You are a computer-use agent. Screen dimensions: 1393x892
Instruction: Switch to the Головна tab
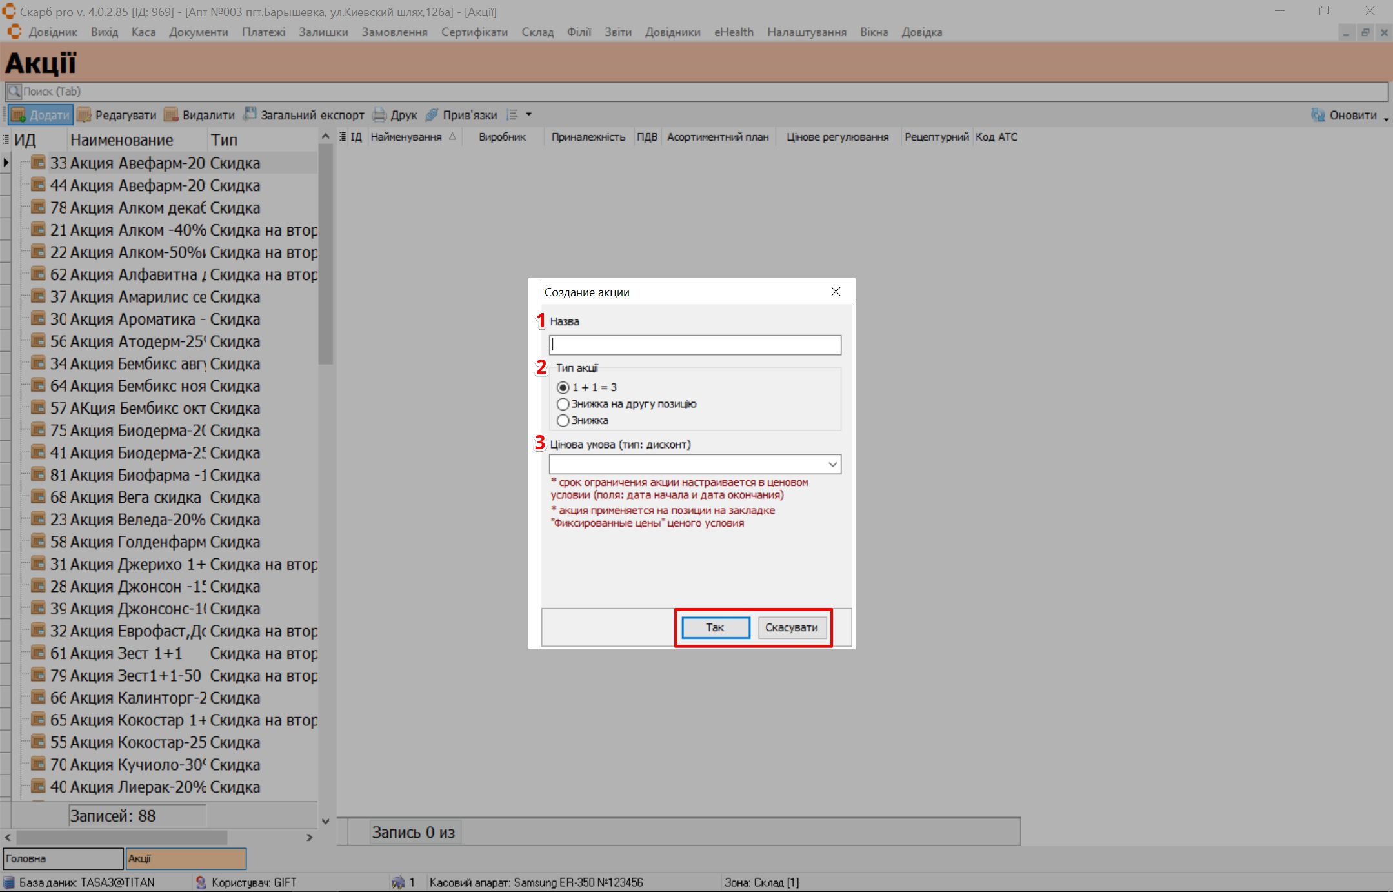click(x=63, y=858)
